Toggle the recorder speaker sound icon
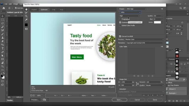 point(177,65)
